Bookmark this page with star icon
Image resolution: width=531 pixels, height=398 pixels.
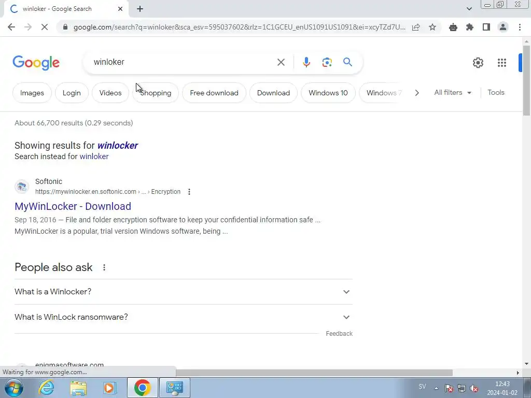(432, 27)
